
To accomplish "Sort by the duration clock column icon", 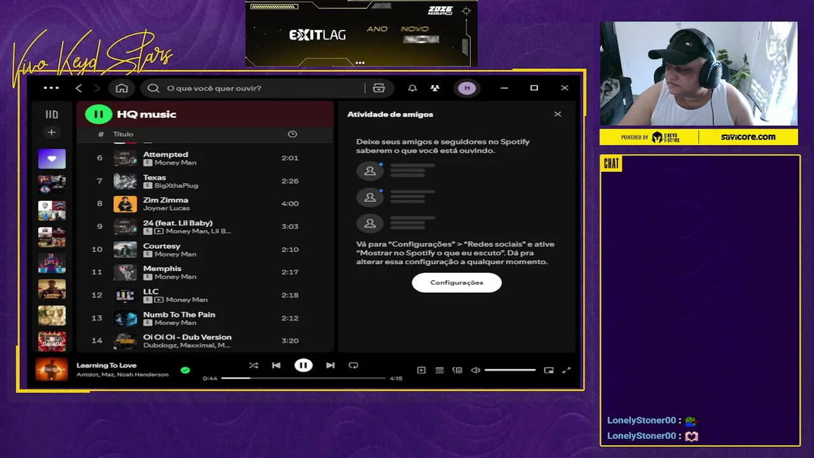I will (293, 134).
